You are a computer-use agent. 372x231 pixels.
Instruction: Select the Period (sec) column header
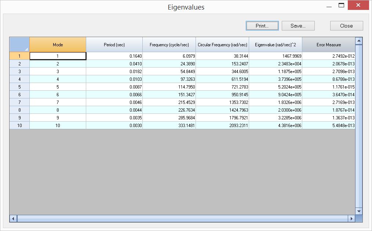tap(114, 44)
